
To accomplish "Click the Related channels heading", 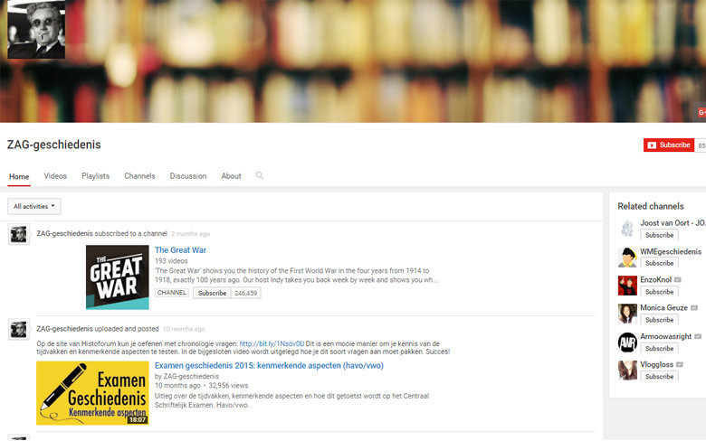I will (x=651, y=206).
